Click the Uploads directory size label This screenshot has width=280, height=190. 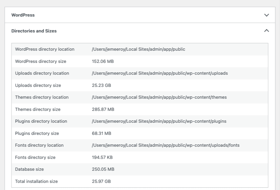(x=38, y=86)
